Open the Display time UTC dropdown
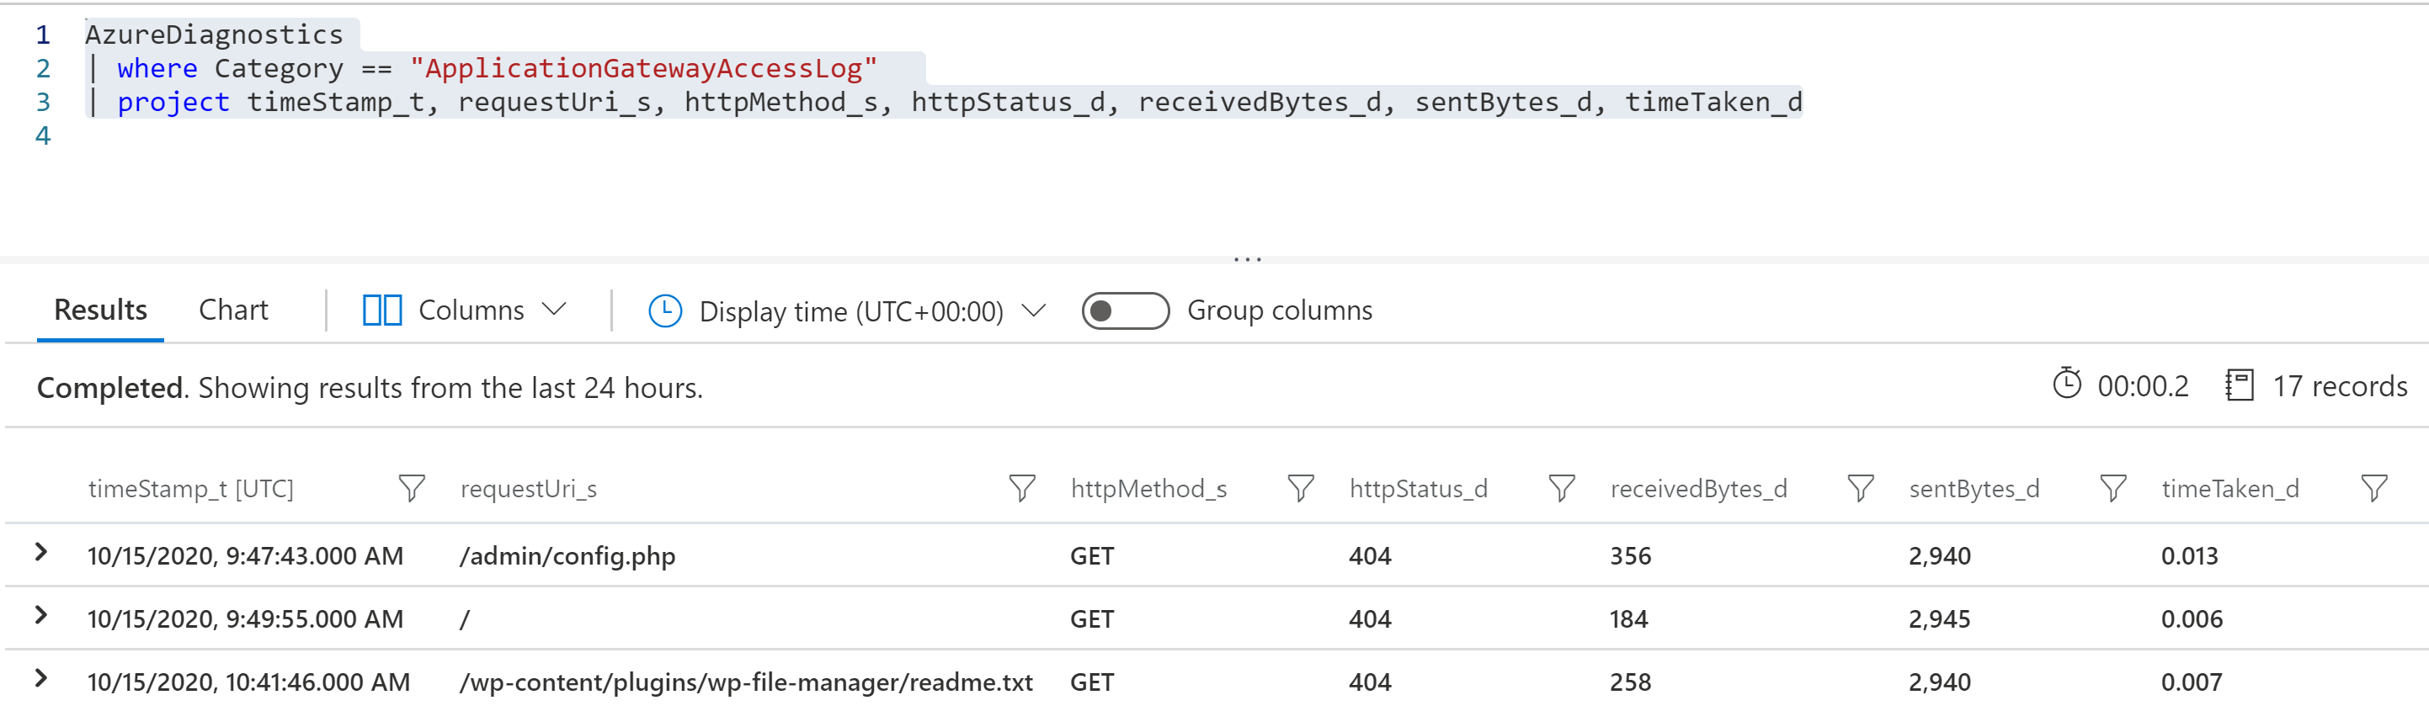Screen dimensions: 2429x711 (1035, 311)
